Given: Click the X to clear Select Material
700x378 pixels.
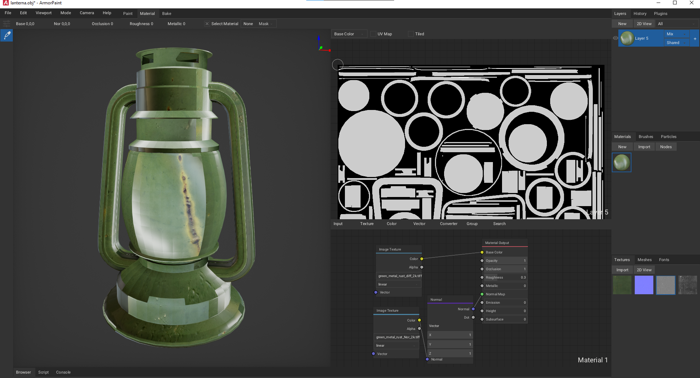Looking at the screenshot, I should pos(207,24).
